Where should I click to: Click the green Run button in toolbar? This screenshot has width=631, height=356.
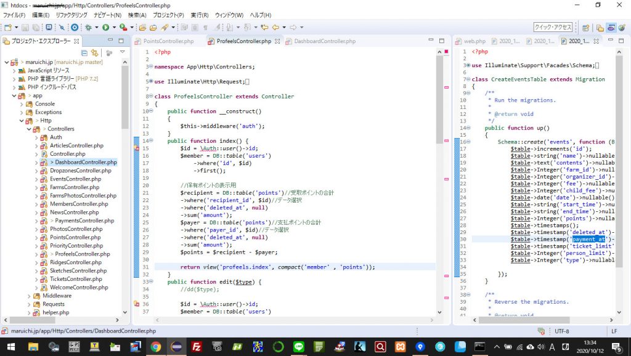106,28
